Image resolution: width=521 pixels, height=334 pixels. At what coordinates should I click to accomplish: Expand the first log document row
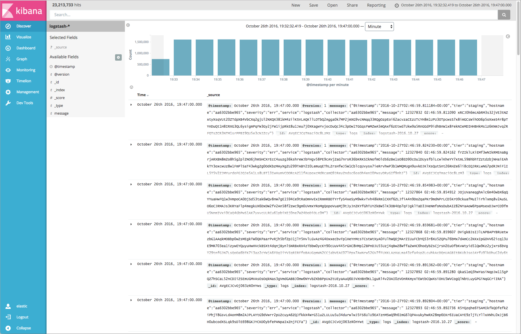131,105
